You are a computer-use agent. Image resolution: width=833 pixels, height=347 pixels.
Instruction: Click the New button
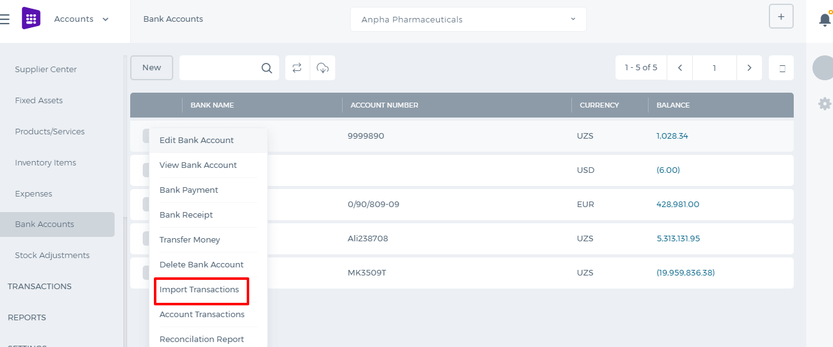(151, 68)
